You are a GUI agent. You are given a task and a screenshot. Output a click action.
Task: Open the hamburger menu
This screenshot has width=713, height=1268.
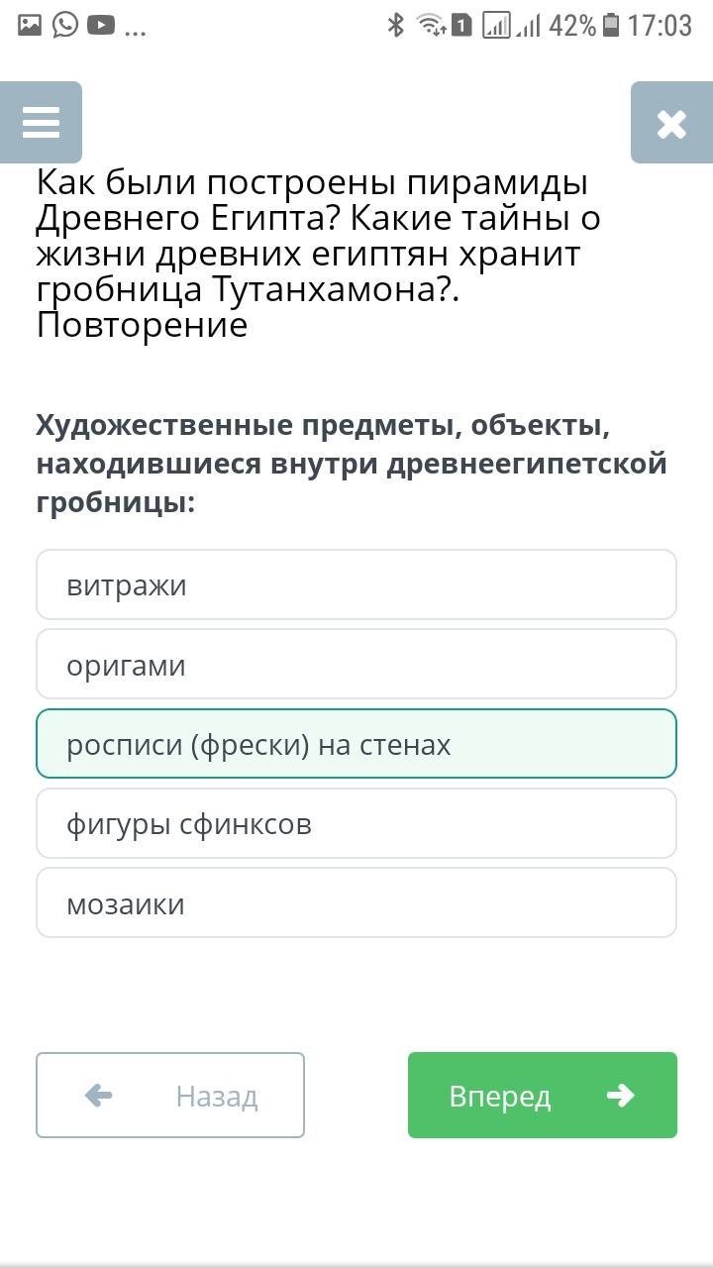point(41,123)
